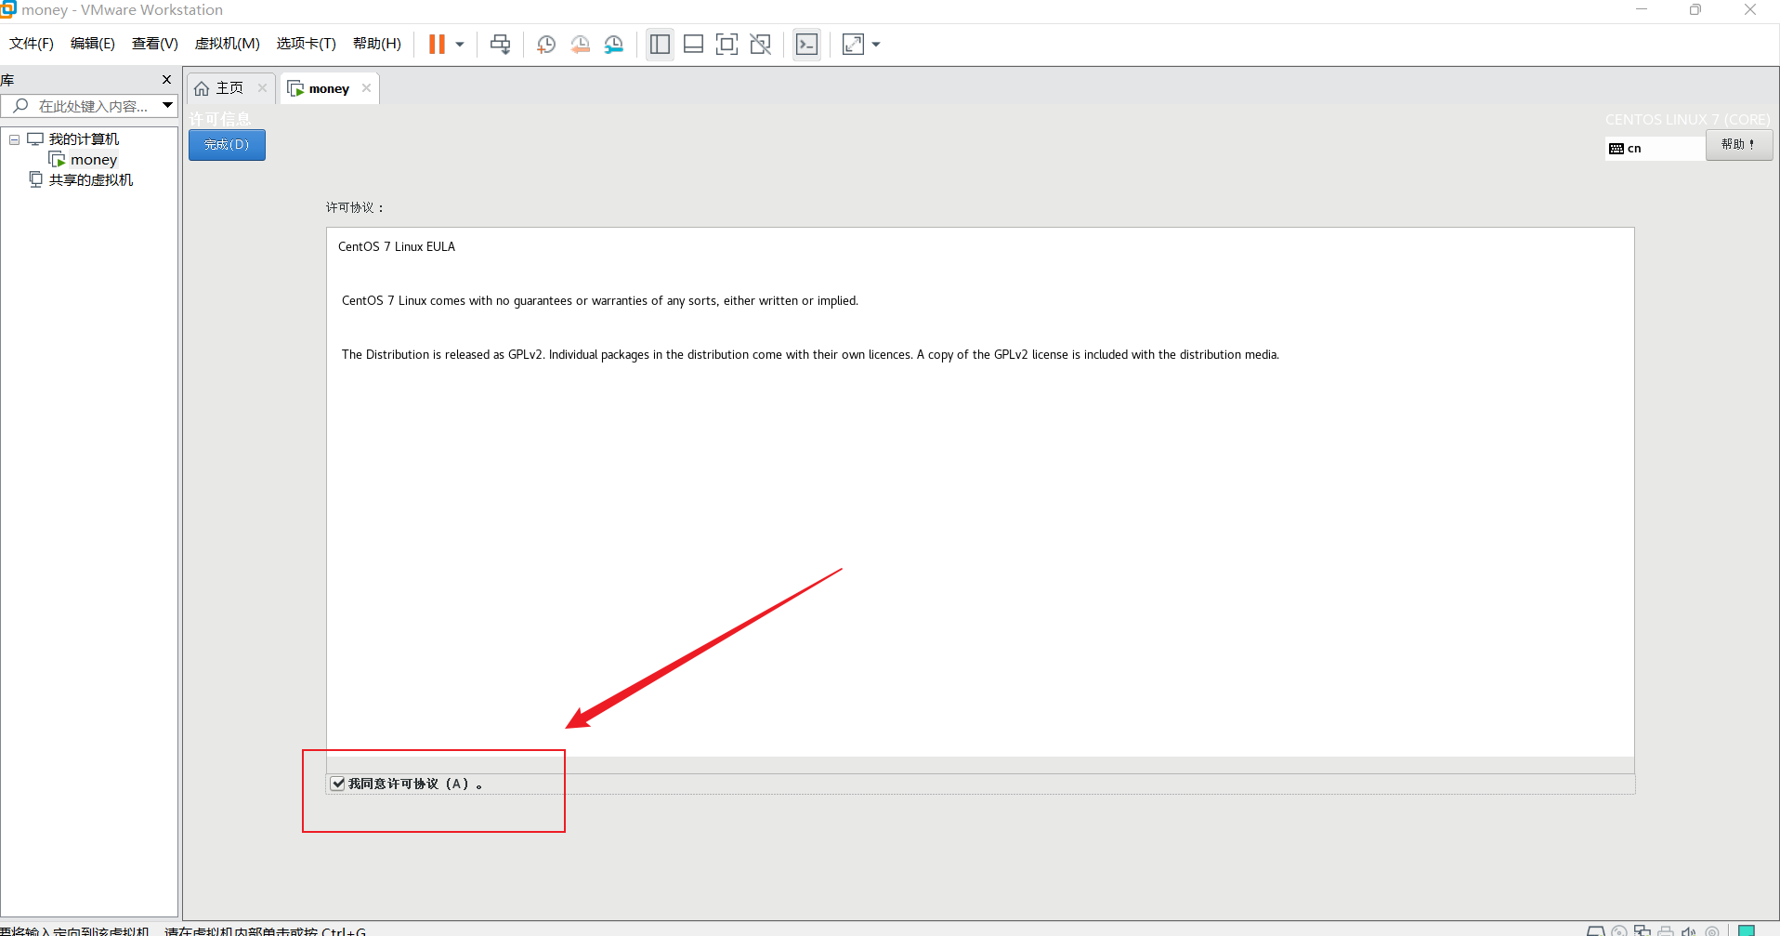Close the library panel

(166, 80)
